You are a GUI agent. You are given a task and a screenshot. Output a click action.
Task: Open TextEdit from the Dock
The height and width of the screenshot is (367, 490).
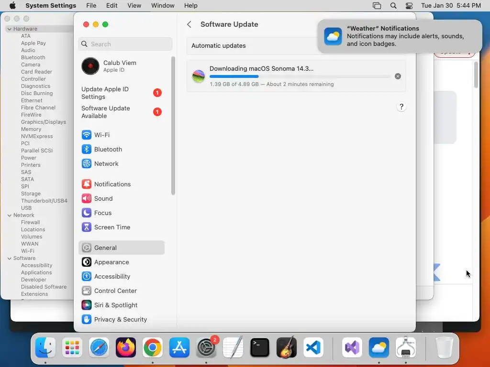pyautogui.click(x=233, y=347)
